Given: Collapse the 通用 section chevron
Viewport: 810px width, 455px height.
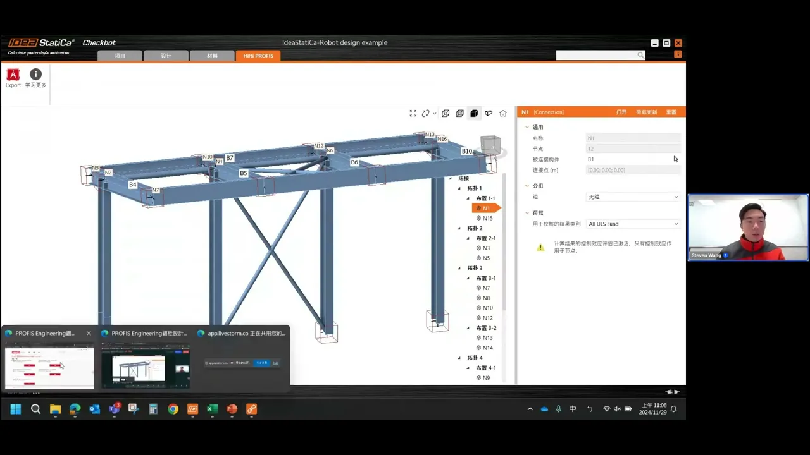Looking at the screenshot, I should (x=526, y=127).
